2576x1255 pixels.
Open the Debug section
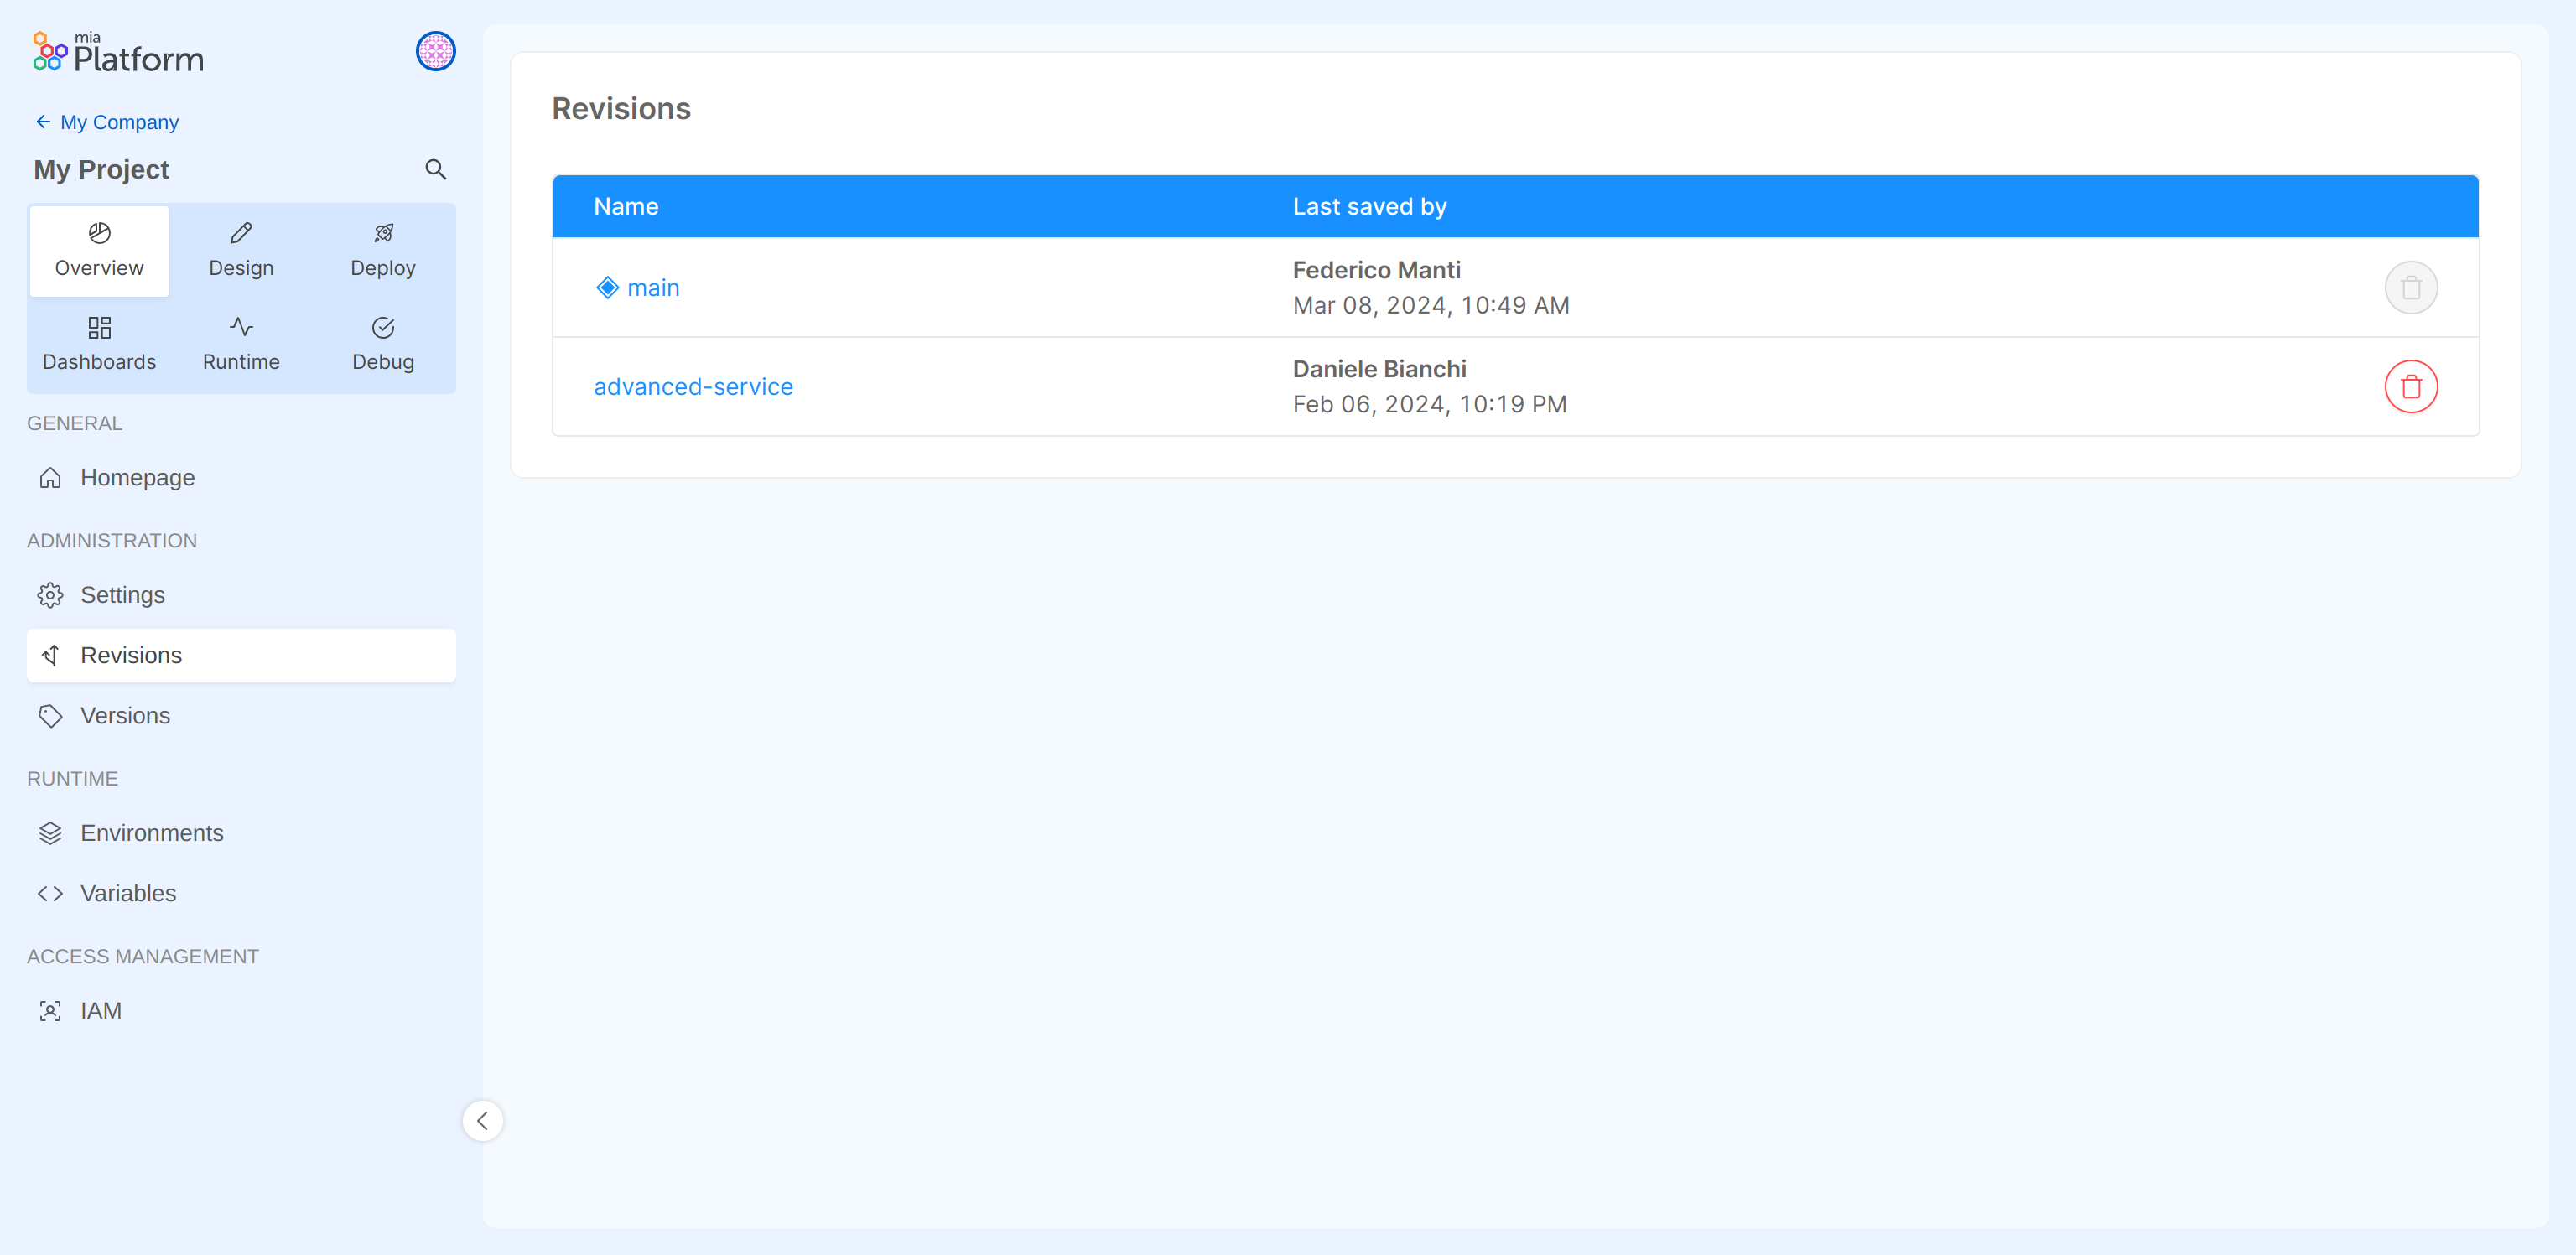pos(383,343)
